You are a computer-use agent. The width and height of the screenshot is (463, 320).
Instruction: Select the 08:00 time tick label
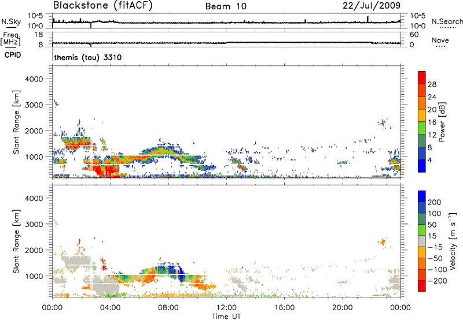coord(168,308)
